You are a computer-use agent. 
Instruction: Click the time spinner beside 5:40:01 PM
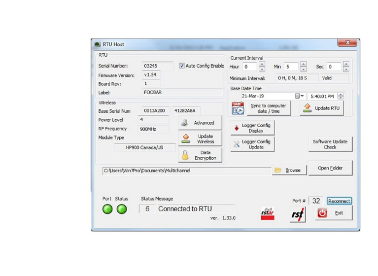click(341, 96)
